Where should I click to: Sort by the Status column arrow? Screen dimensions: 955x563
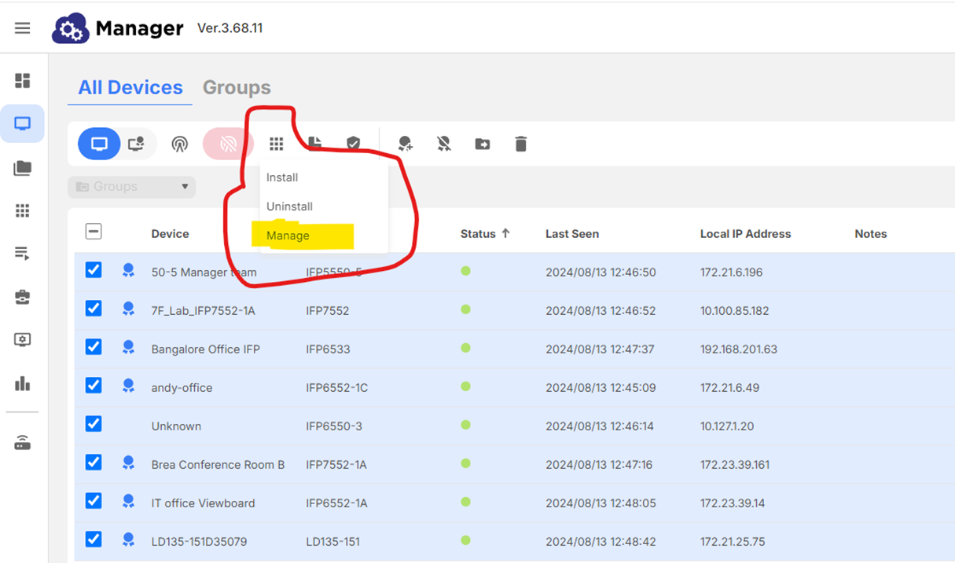(x=505, y=233)
